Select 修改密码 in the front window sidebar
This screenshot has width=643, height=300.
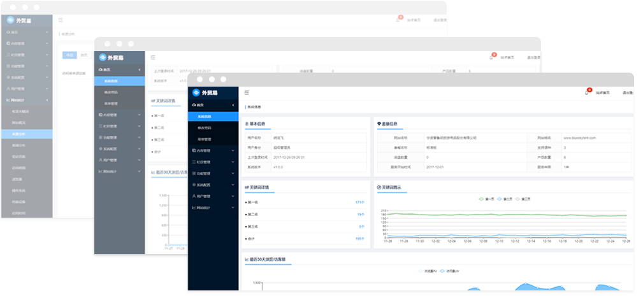point(205,128)
